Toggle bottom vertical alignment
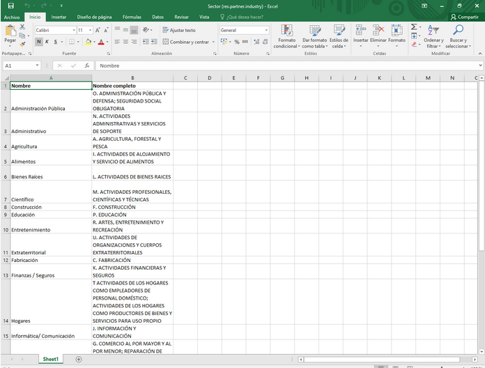Screen dimensions: 485x368 coord(134,30)
